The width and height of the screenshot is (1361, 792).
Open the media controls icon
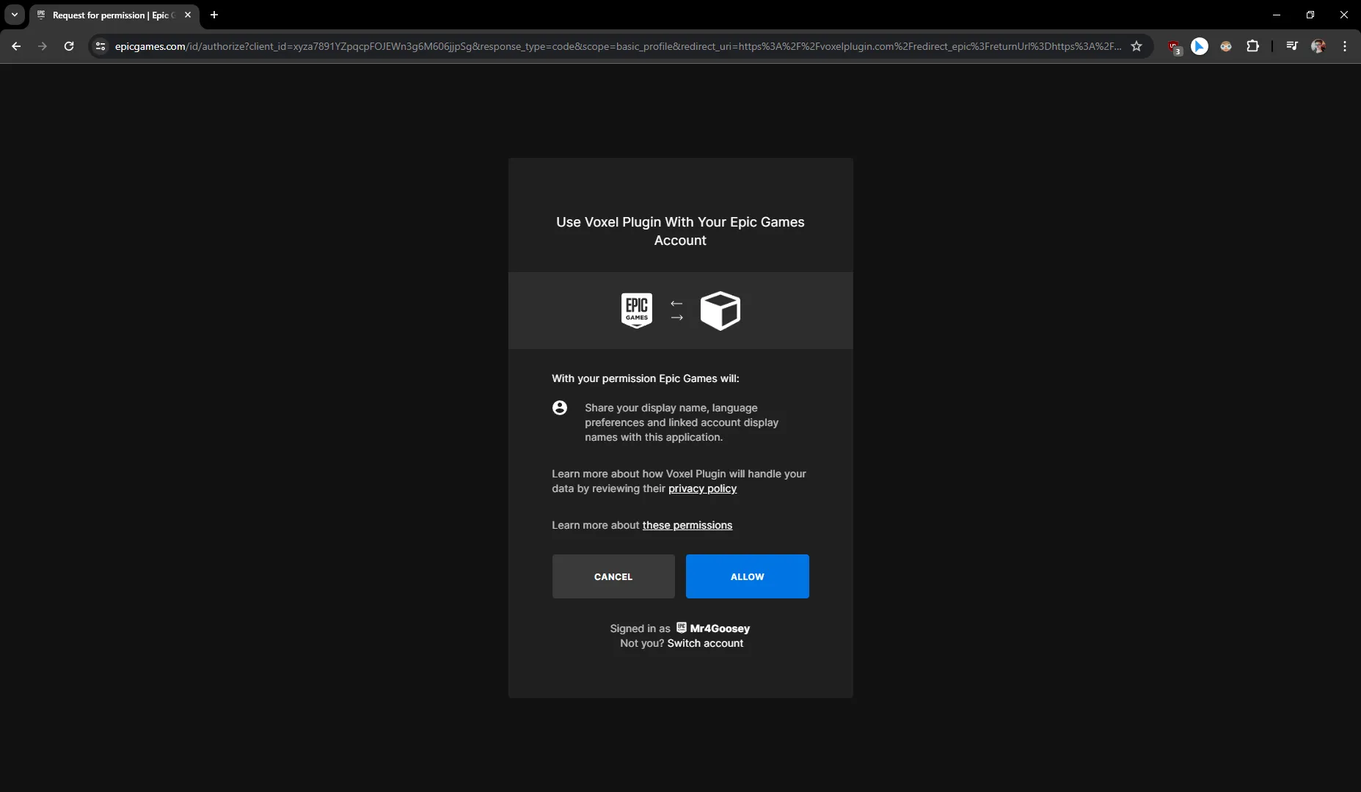[x=1292, y=46]
